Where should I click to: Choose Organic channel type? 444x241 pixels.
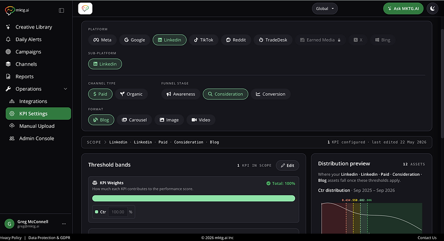tap(131, 94)
